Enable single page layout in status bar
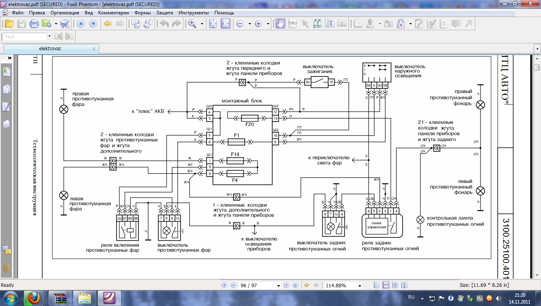The height and width of the screenshot is (306, 541). tap(377, 285)
